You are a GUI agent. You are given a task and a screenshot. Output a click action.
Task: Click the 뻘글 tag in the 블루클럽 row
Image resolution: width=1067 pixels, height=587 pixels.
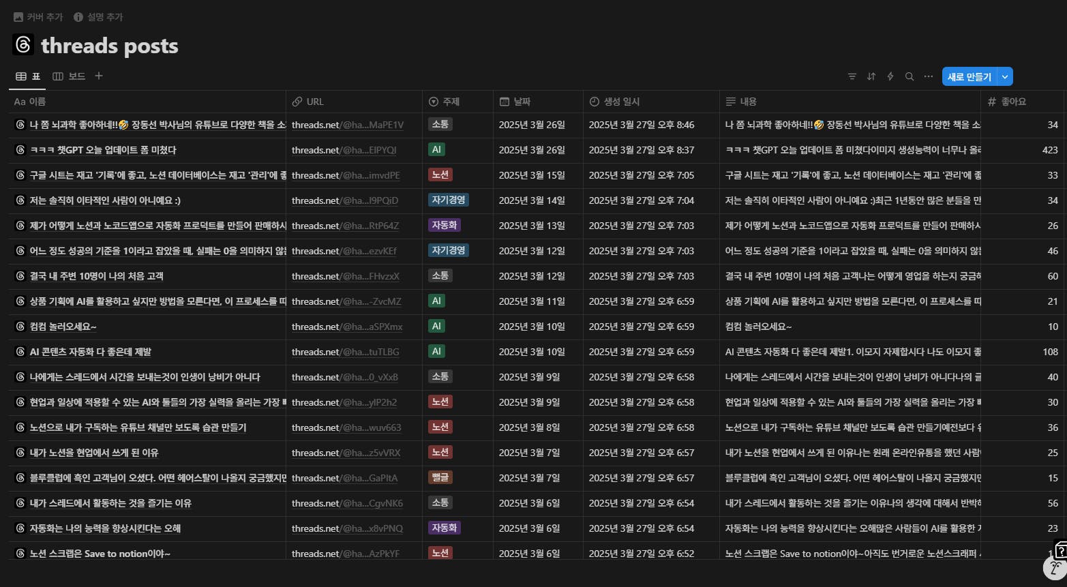click(440, 477)
